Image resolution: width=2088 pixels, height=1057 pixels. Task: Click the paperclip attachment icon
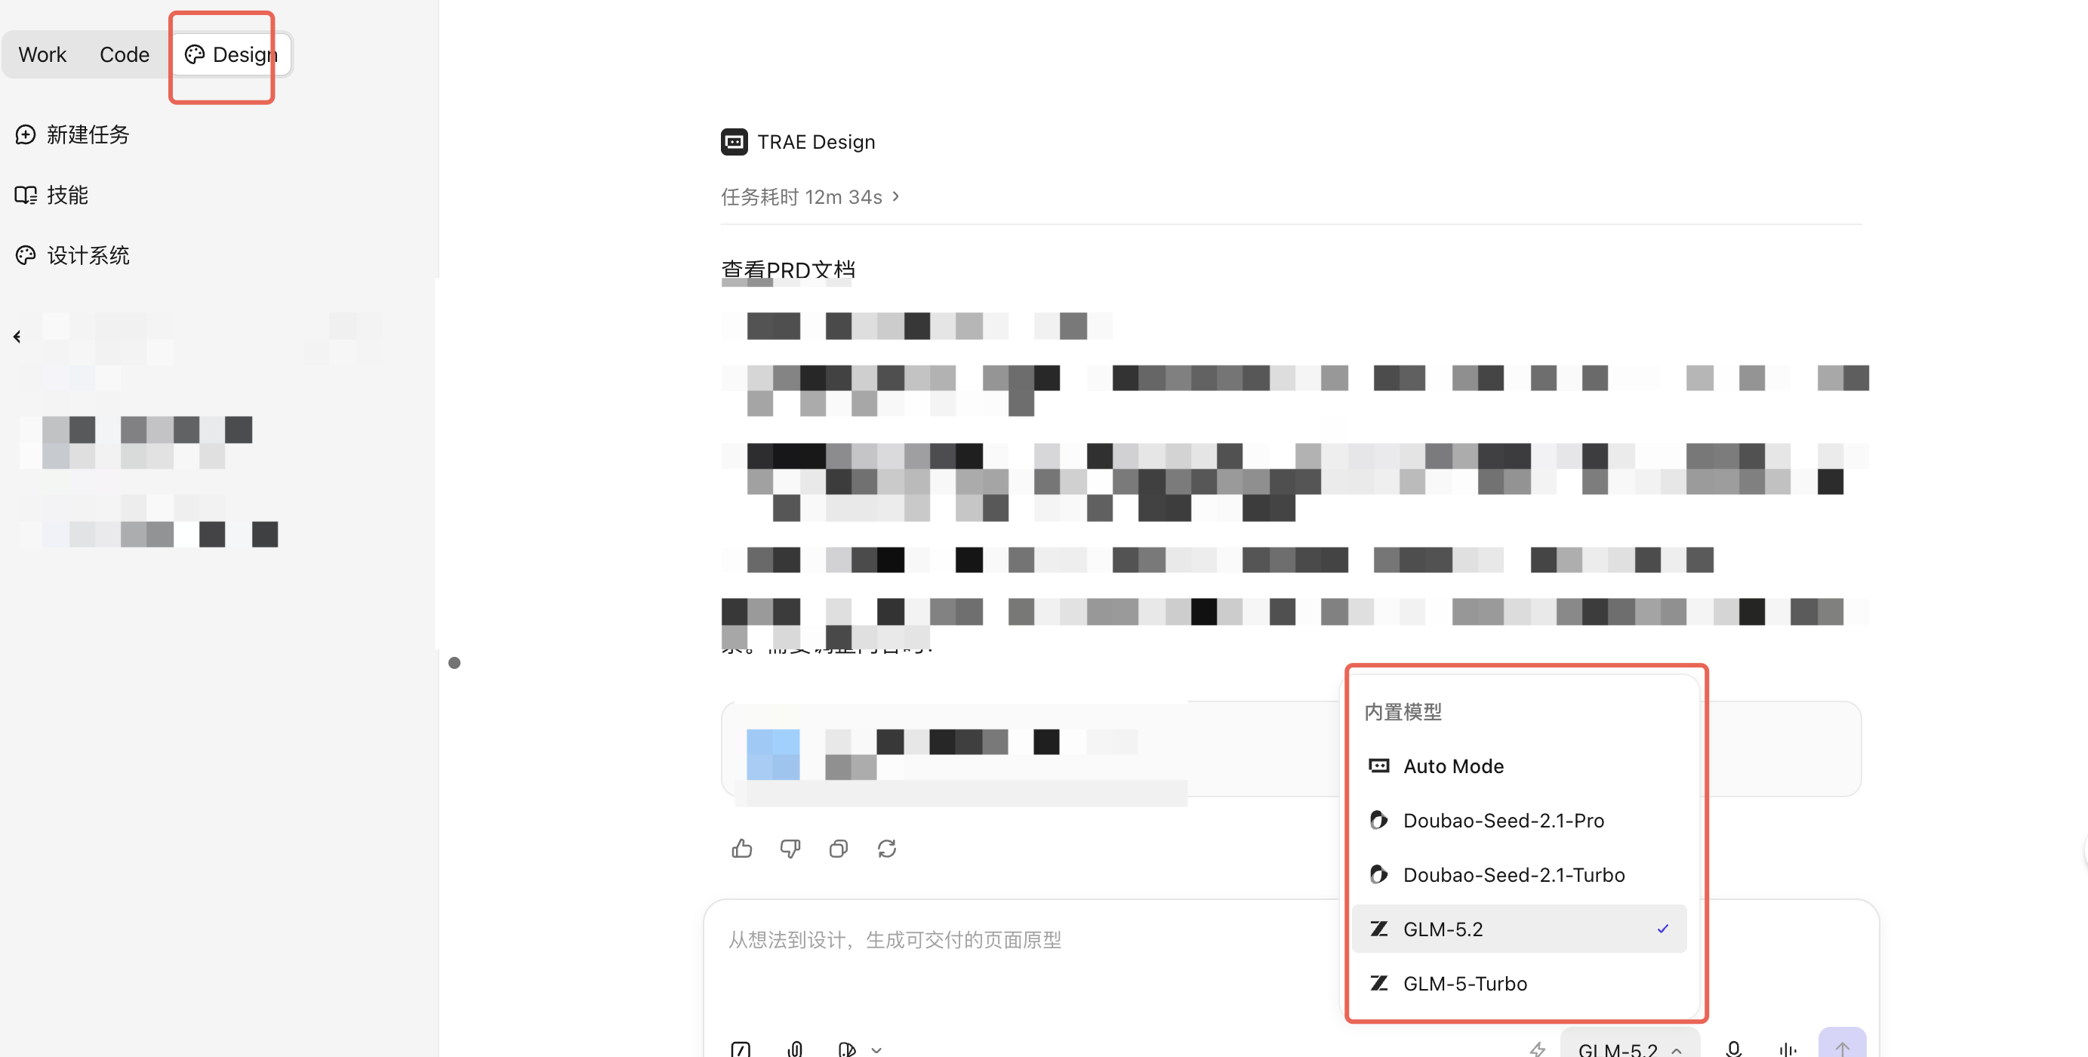(x=794, y=1049)
